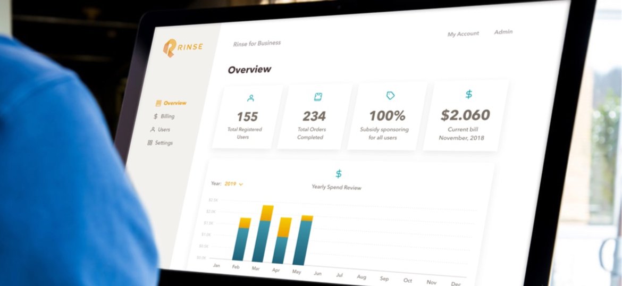Click the chevron next to 2019

click(241, 184)
